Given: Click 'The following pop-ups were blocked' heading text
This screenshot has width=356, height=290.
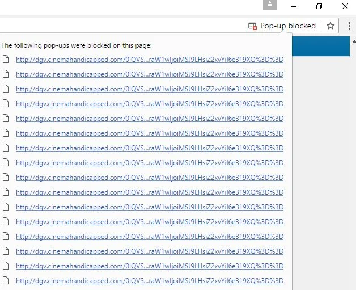Looking at the screenshot, I should tap(77, 45).
